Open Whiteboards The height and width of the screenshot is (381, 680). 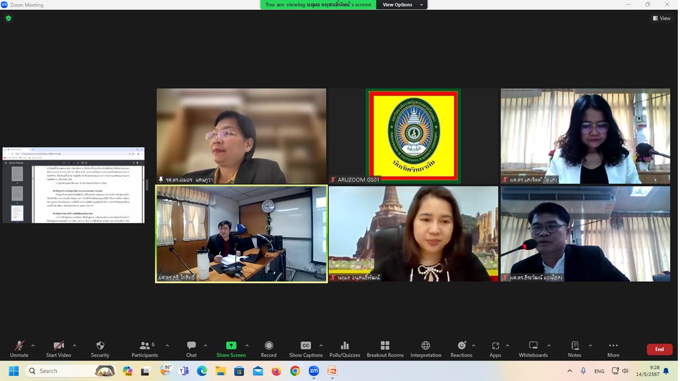tap(533, 349)
